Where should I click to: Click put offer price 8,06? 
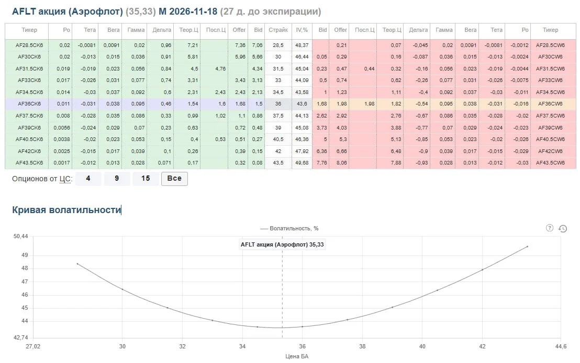(341, 162)
